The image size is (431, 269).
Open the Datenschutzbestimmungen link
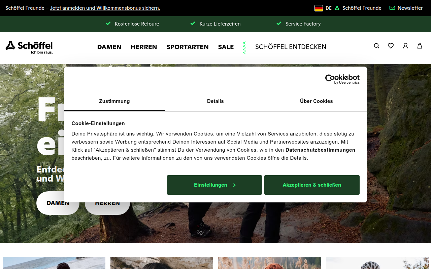320,150
